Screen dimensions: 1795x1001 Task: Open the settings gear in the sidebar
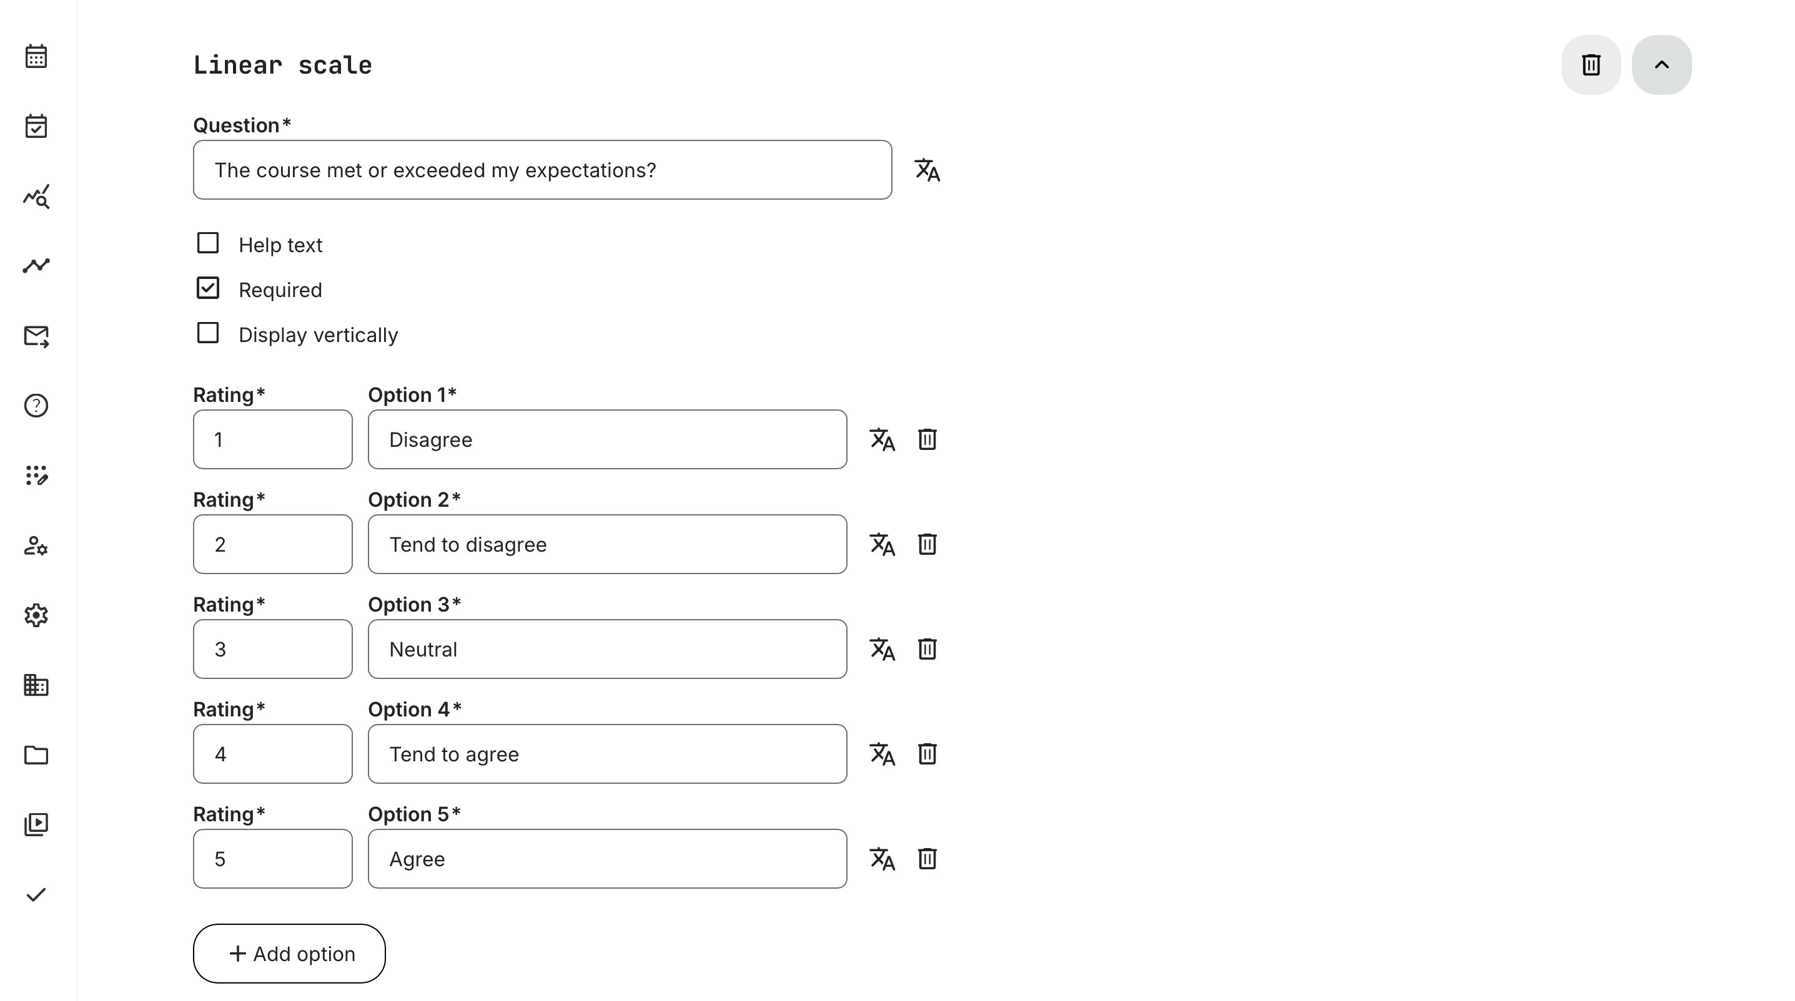coord(36,615)
